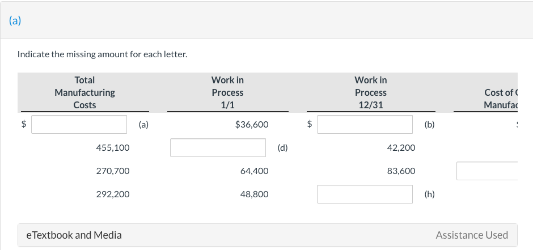Click the 48,800 value

pos(255,194)
